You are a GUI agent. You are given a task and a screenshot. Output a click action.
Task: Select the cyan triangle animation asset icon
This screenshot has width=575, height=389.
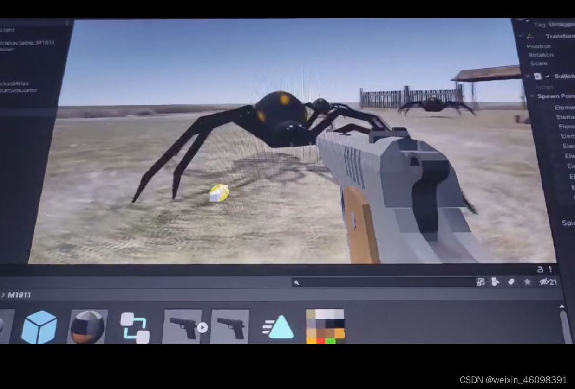[278, 327]
